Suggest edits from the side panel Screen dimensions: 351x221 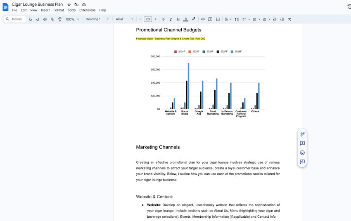(302, 162)
